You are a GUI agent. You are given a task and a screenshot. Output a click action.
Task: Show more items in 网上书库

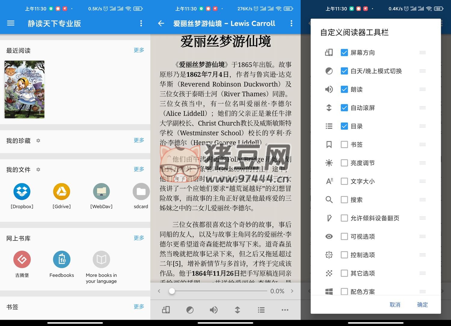pyautogui.click(x=139, y=238)
